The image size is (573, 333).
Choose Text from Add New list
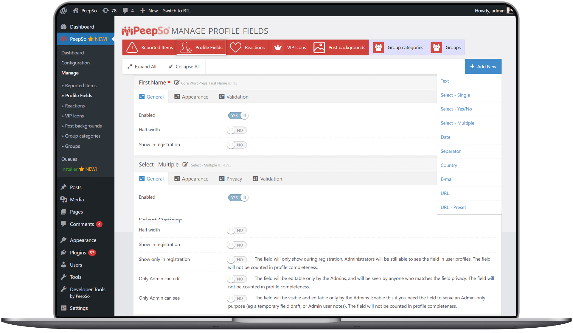pyautogui.click(x=469, y=81)
